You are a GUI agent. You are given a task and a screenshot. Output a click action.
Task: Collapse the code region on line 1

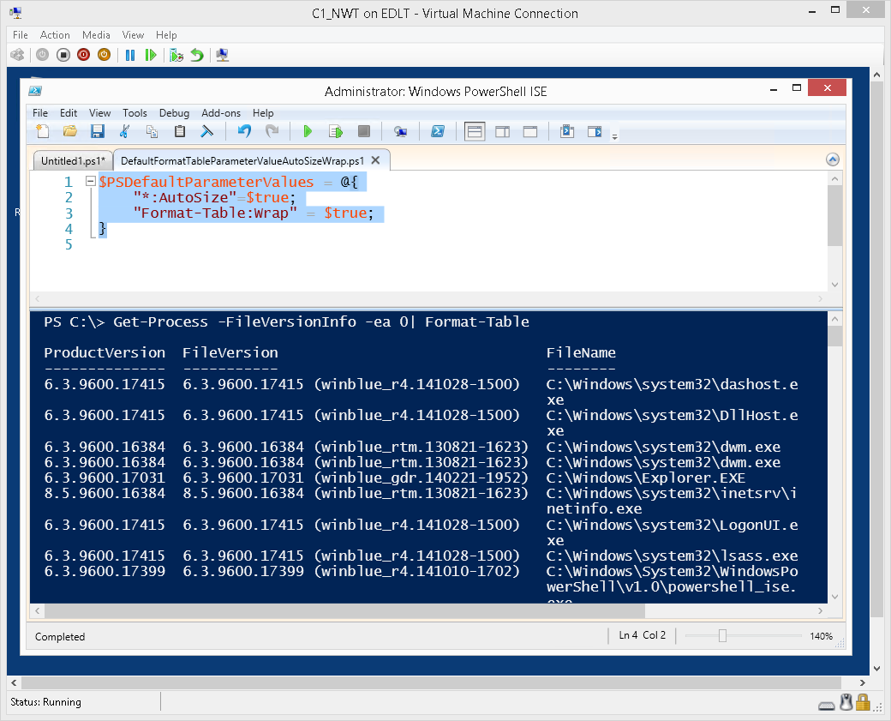tap(89, 182)
